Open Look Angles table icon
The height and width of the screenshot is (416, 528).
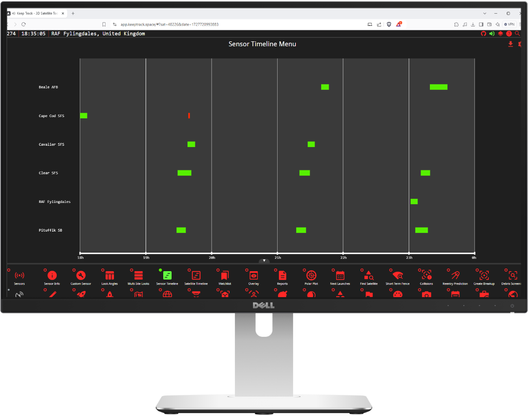pyautogui.click(x=110, y=276)
